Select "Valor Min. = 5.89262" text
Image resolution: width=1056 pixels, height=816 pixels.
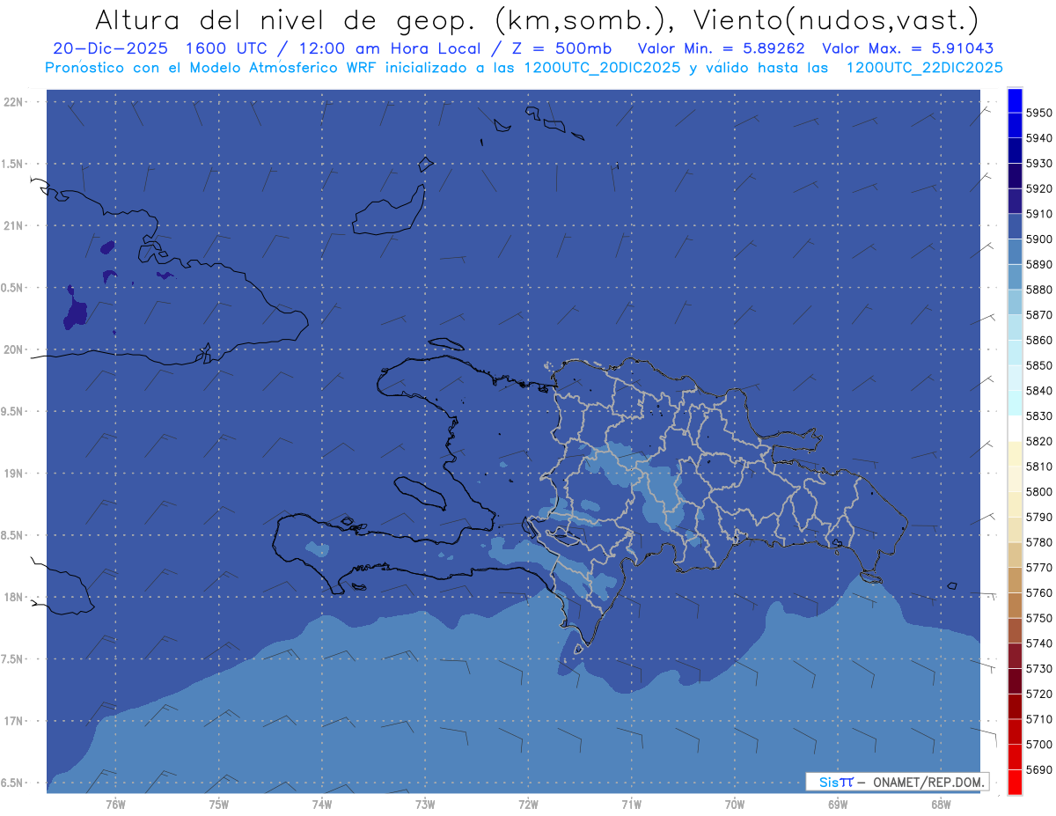(721, 49)
